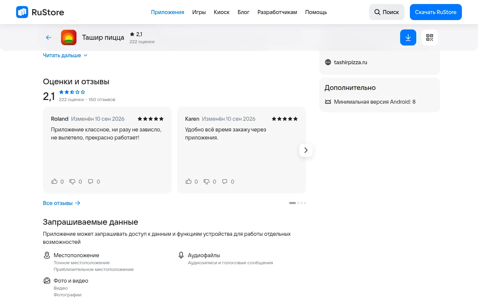Click the Оценки и отзывы heading
Image resolution: width=483 pixels, height=301 pixels.
click(x=76, y=82)
